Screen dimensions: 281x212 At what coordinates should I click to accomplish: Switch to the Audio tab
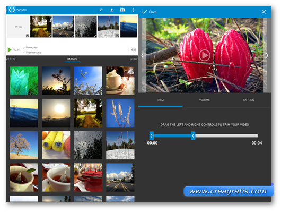click(x=134, y=59)
